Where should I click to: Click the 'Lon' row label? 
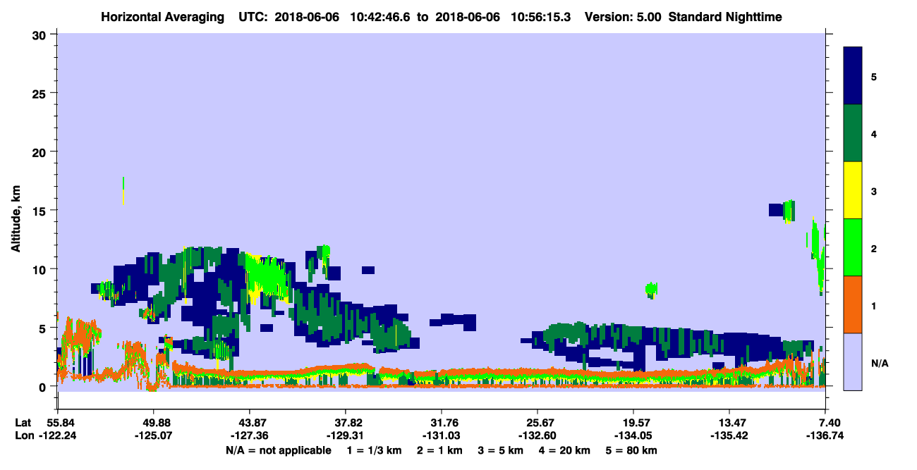[24, 435]
